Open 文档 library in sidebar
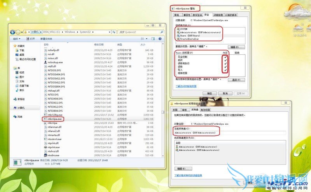Image resolution: width=311 pixels, height=192 pixels. pos(20,81)
